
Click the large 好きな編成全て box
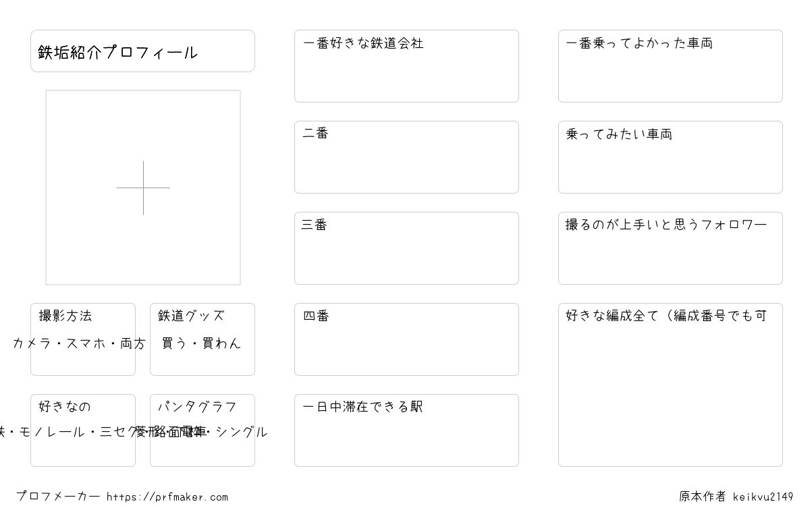coord(670,385)
